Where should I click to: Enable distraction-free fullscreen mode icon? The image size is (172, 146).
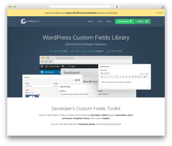[142, 77]
